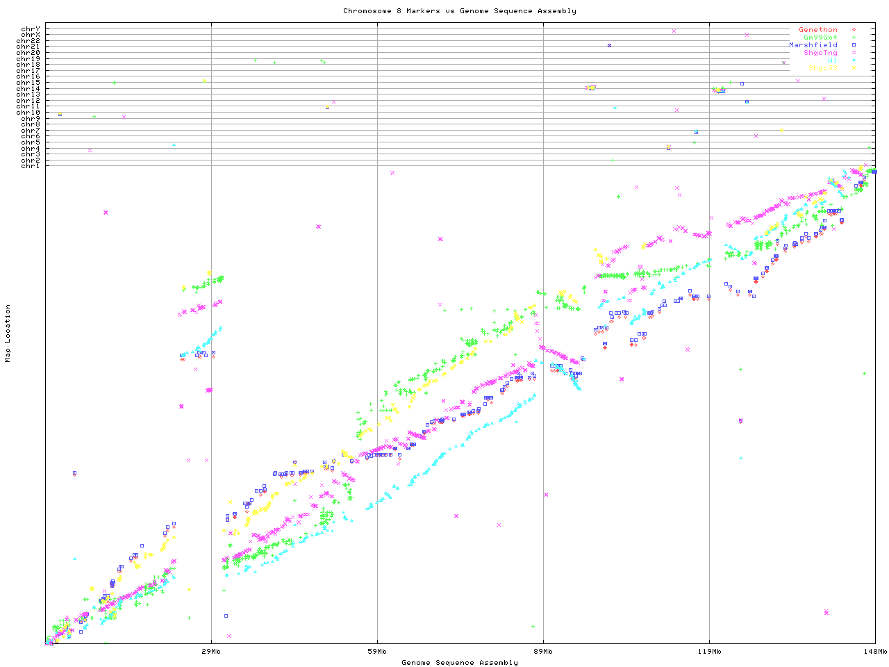Click the Map Location y-axis label
The height and width of the screenshot is (667, 889).
(8, 333)
